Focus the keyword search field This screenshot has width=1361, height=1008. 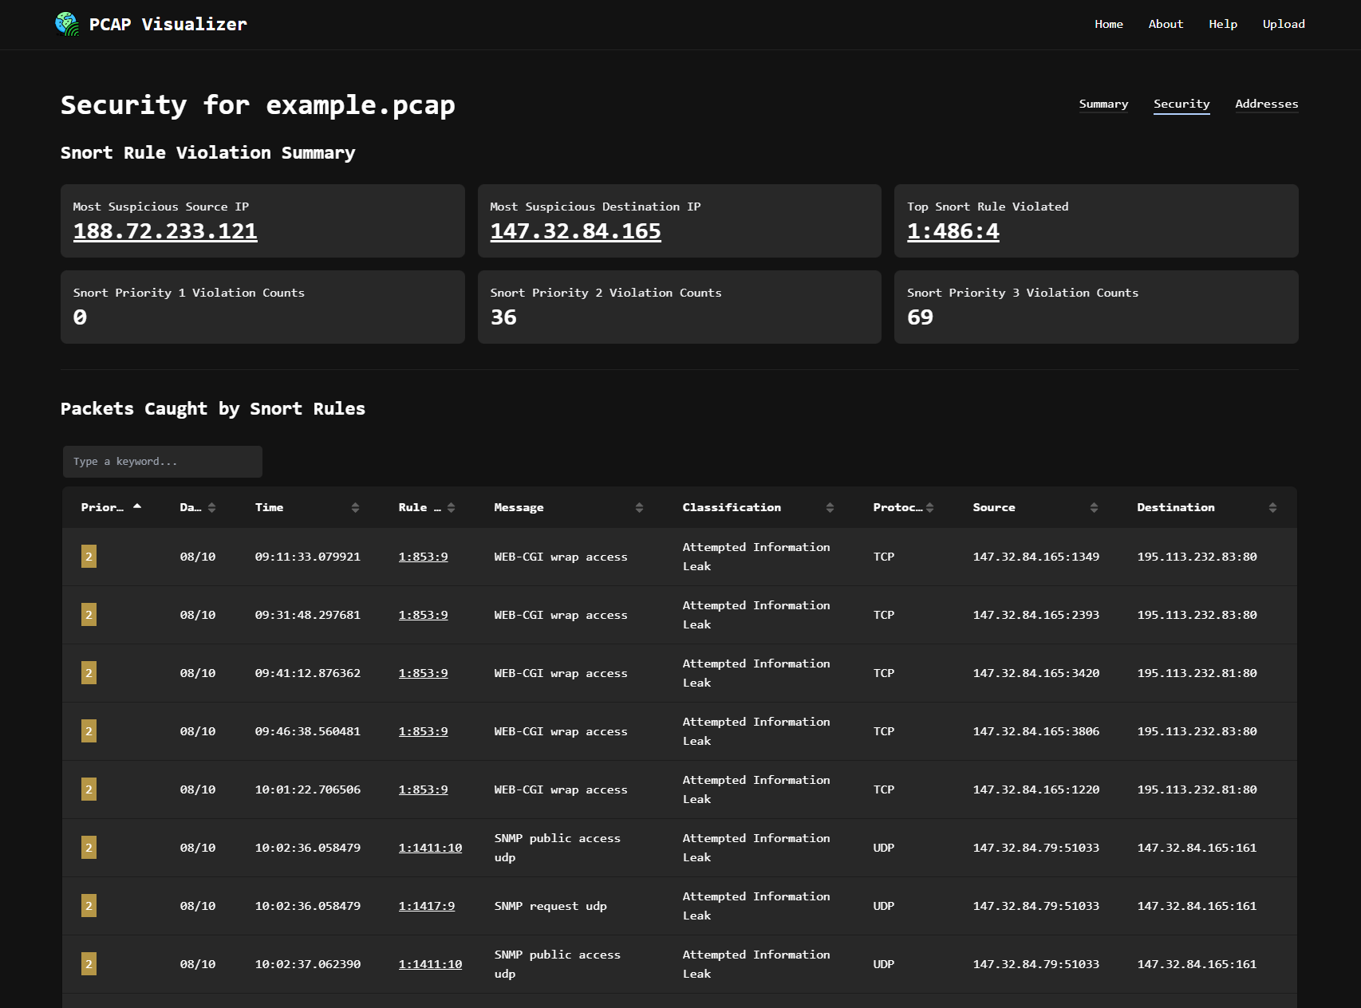click(x=163, y=462)
